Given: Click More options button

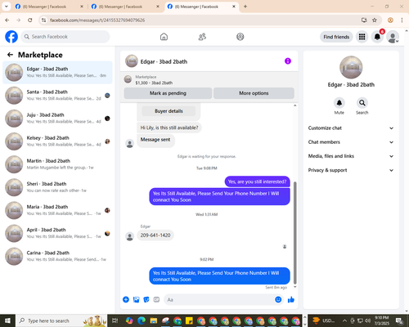Looking at the screenshot, I should (x=254, y=93).
